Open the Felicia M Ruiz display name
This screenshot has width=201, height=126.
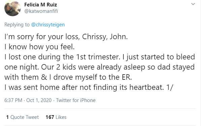click(41, 5)
